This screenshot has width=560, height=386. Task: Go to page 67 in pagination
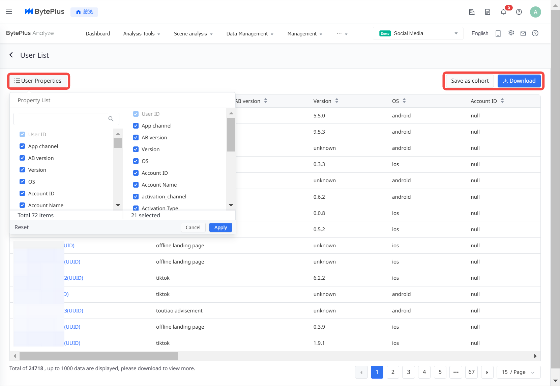[x=471, y=372]
